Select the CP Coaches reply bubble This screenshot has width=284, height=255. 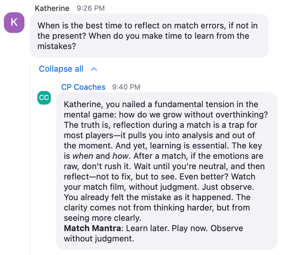point(167,171)
